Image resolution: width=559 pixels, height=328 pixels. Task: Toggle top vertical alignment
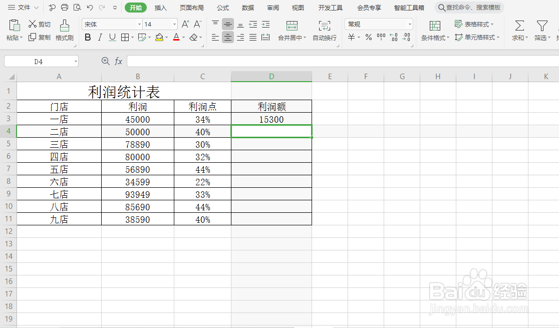point(215,24)
